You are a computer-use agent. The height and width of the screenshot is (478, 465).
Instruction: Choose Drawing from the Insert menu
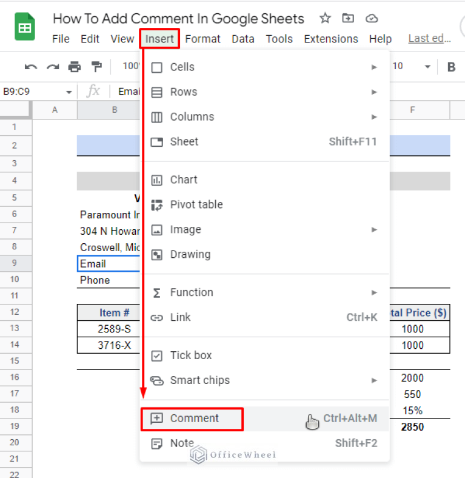(x=264, y=255)
